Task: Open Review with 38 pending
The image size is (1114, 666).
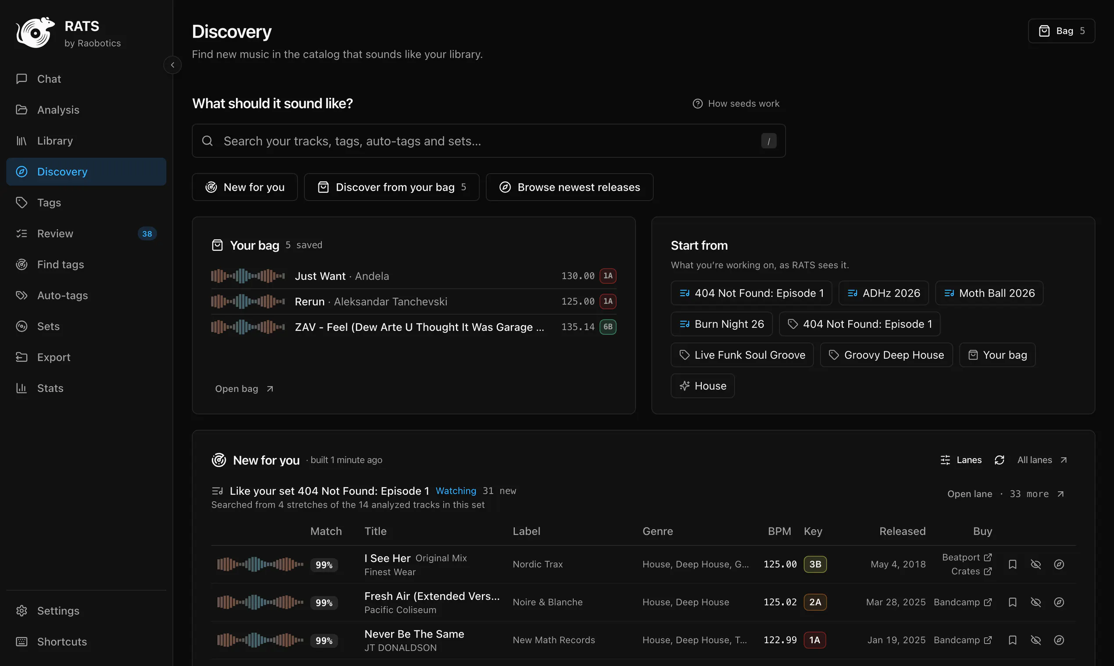Action: tap(86, 234)
